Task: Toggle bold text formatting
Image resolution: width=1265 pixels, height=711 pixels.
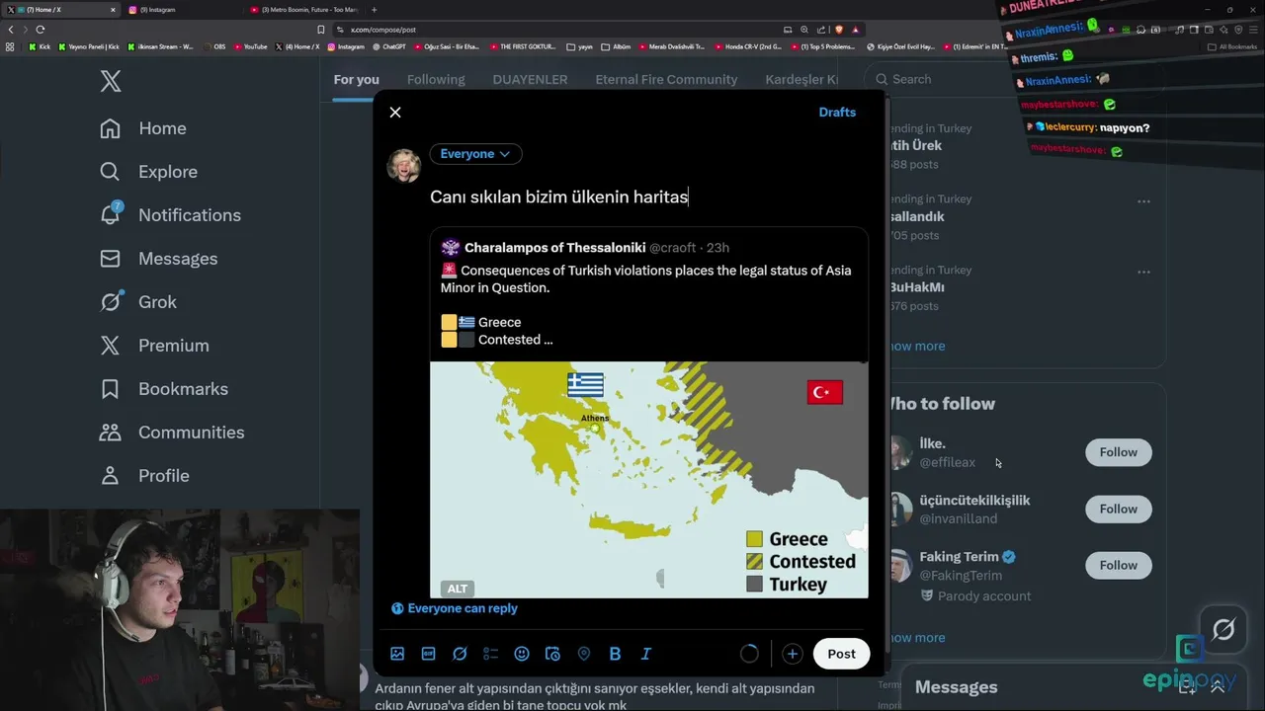Action: tap(615, 654)
